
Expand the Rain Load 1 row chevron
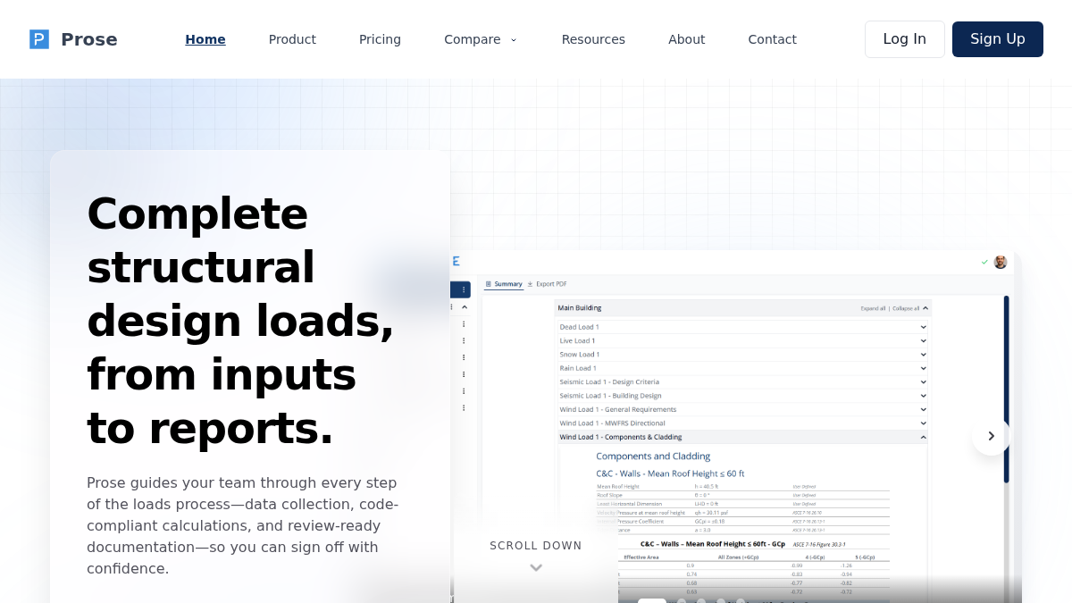click(924, 368)
